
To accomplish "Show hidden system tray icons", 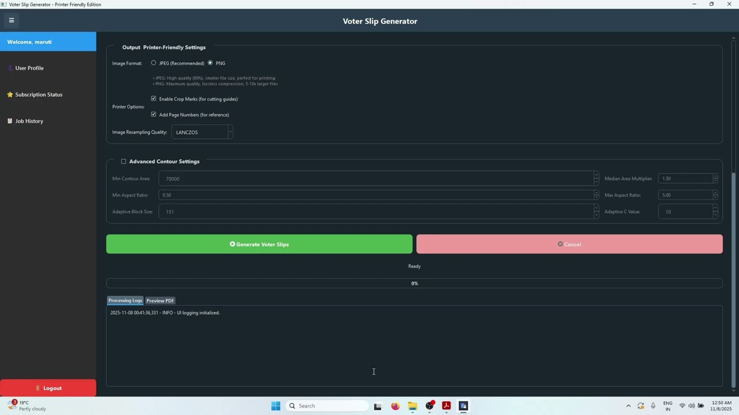I will [628, 406].
